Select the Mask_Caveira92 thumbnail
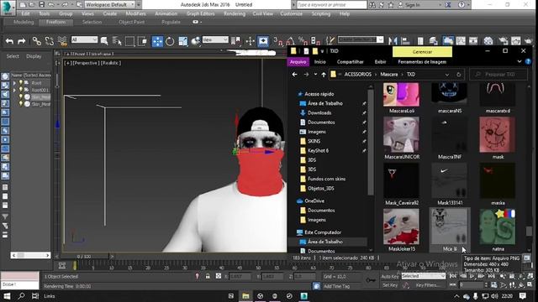Viewport: 538px width, 302px height. [x=402, y=185]
